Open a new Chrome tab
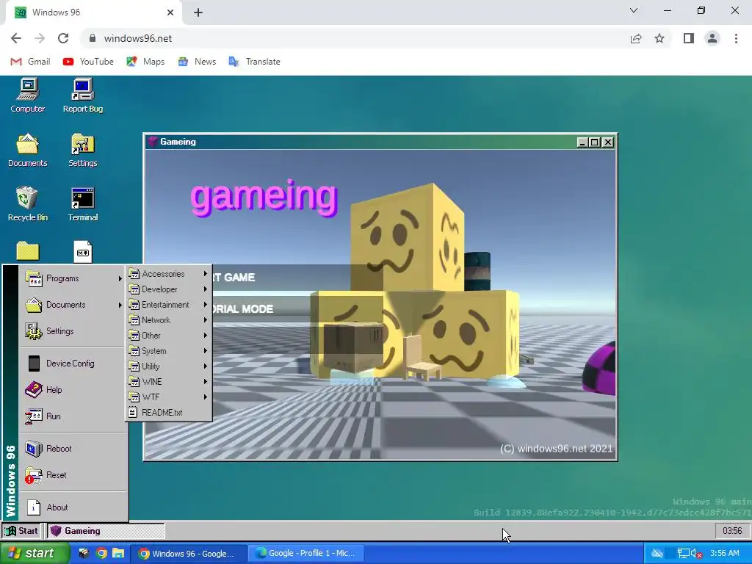The width and height of the screenshot is (752, 564). coord(198,12)
